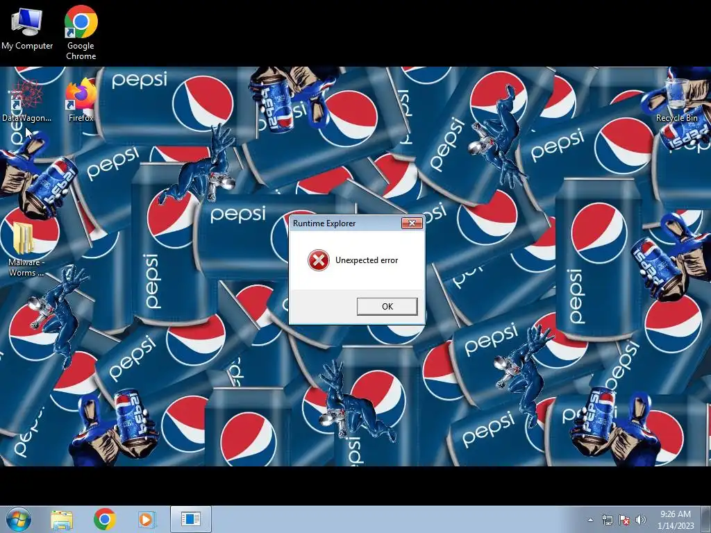Click the red error icon in dialog

click(x=318, y=260)
